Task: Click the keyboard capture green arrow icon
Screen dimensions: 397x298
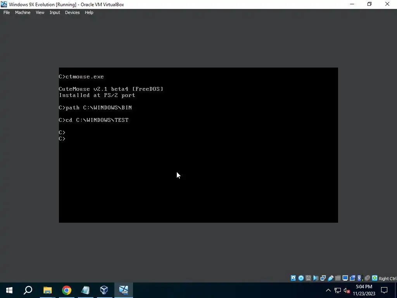Action: click(x=375, y=278)
